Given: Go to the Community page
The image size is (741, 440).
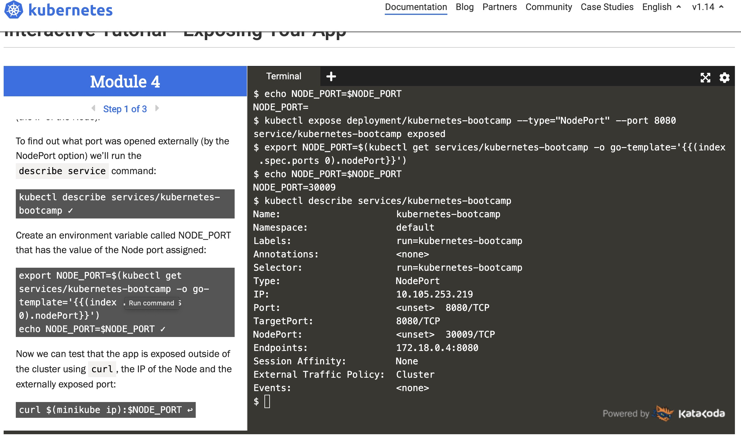Looking at the screenshot, I should click(x=548, y=7).
